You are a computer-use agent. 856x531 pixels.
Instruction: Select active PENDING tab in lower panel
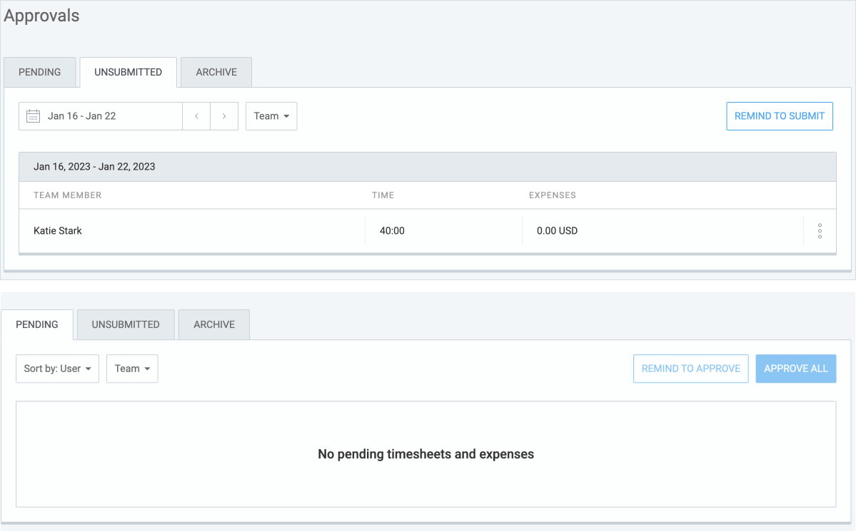coord(37,324)
